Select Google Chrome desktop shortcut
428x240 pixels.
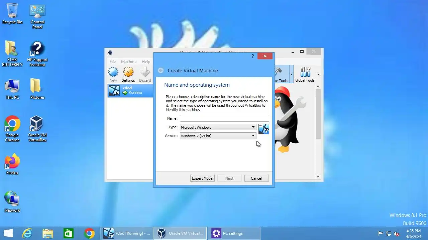[12, 129]
